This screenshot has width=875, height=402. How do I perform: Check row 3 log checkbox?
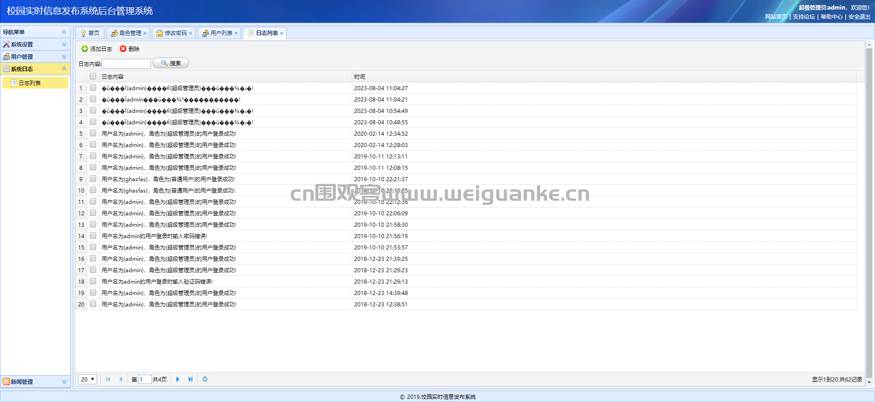point(93,111)
